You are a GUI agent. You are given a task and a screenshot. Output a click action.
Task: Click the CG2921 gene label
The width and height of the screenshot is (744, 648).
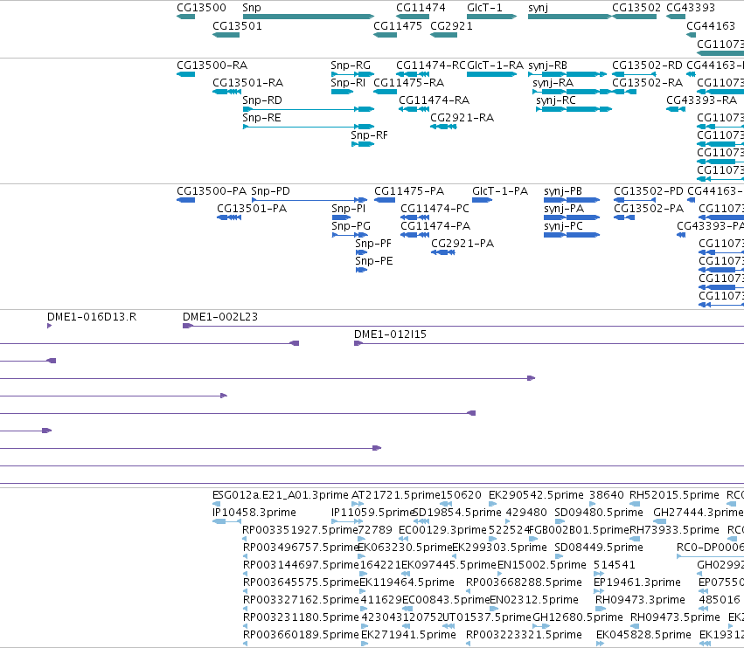click(x=451, y=26)
